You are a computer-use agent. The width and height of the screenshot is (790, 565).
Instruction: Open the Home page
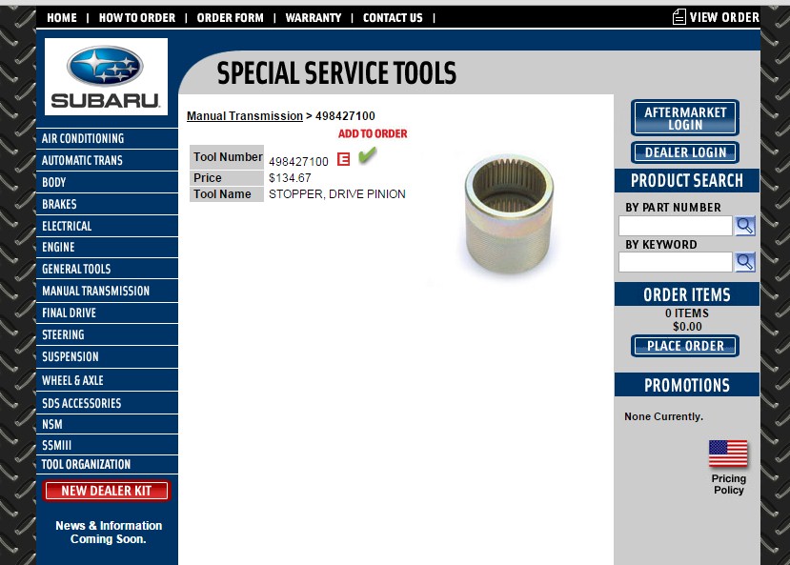coord(62,17)
